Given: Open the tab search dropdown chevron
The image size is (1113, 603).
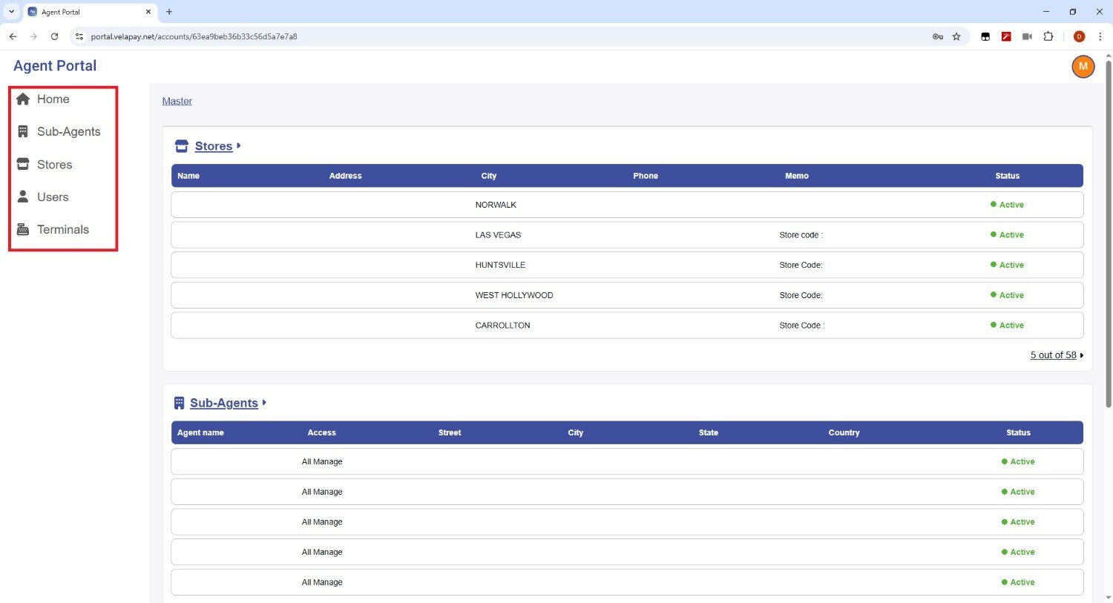Looking at the screenshot, I should (12, 12).
